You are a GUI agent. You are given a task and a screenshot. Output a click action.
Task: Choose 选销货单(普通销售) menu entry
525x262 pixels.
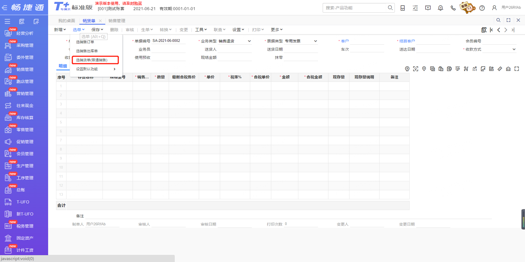click(x=95, y=60)
